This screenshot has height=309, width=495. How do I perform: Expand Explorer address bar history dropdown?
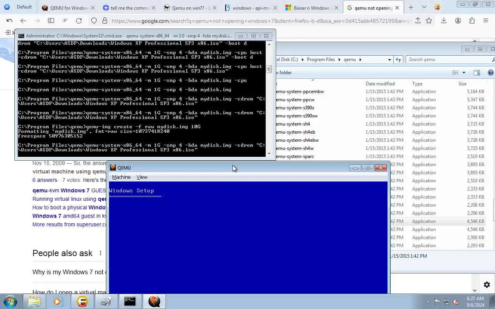point(389,59)
